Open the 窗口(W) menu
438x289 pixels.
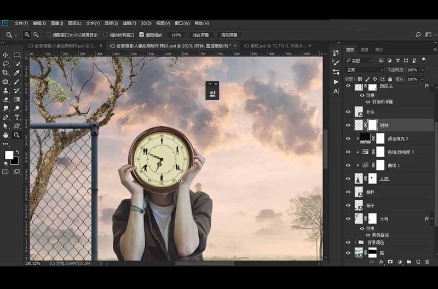(x=182, y=23)
